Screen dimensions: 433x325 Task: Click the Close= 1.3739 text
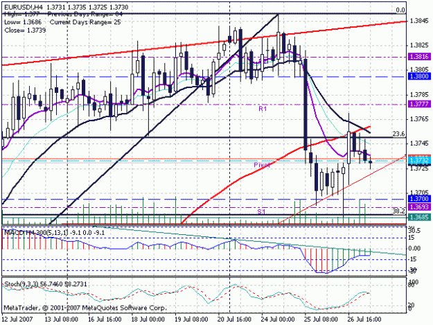(x=25, y=30)
